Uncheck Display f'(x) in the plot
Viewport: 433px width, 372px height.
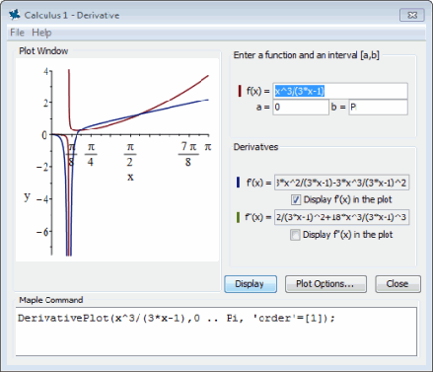296,199
